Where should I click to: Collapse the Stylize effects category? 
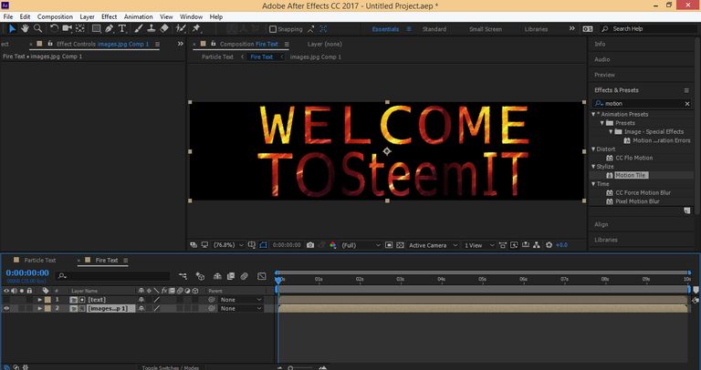coord(593,167)
